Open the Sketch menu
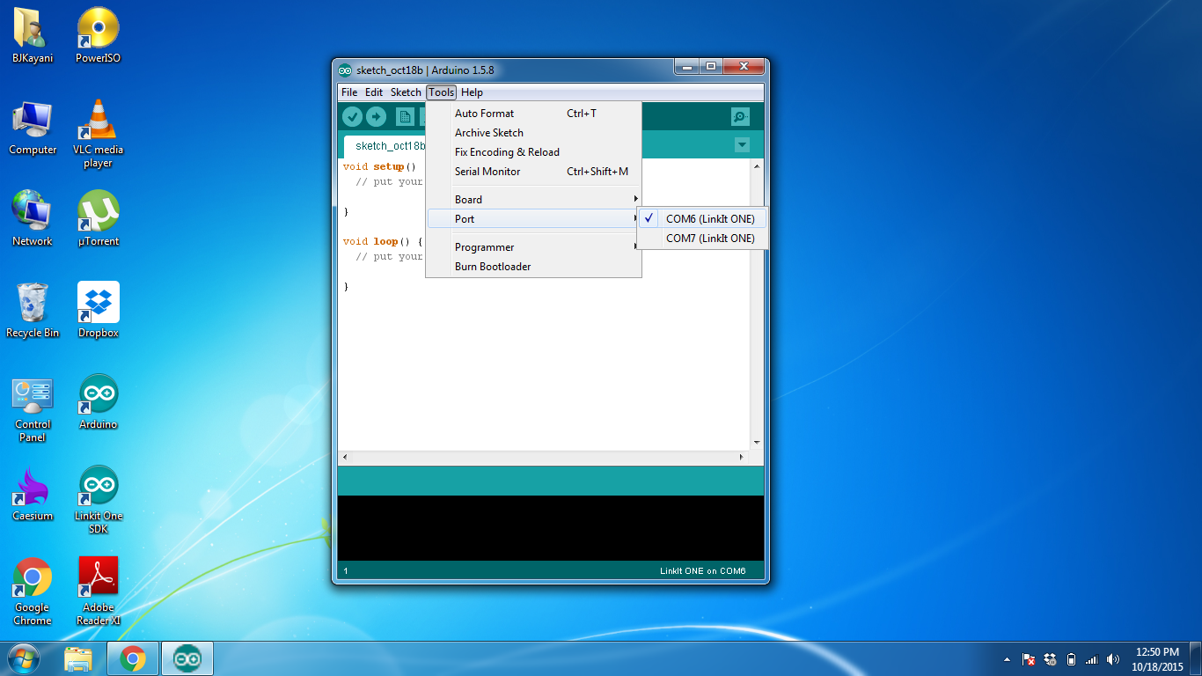 pyautogui.click(x=406, y=92)
